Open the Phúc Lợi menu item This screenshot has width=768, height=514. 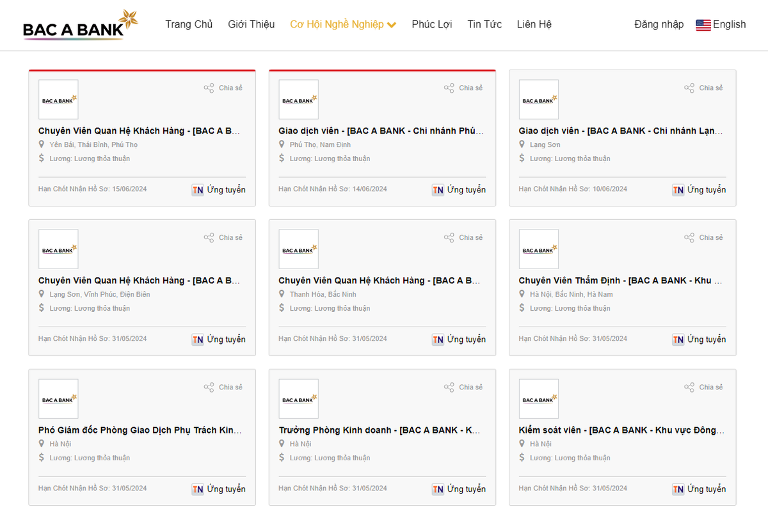pyautogui.click(x=432, y=24)
